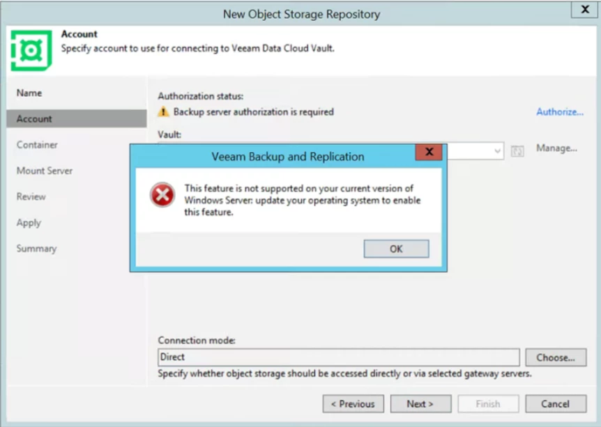The width and height of the screenshot is (601, 427).
Task: Click the bold 'Account' heading in the header
Action: [79, 34]
